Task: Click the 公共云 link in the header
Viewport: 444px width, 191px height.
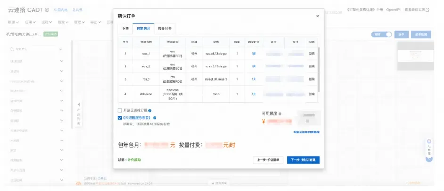Action: point(77,10)
